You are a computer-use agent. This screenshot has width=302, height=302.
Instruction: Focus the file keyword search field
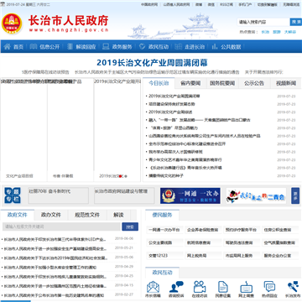pyautogui.click(x=61, y=226)
